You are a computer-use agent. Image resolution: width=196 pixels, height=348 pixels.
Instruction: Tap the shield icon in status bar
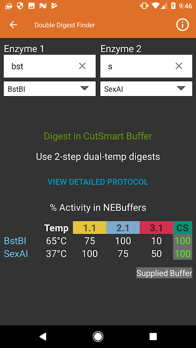pos(20,6)
